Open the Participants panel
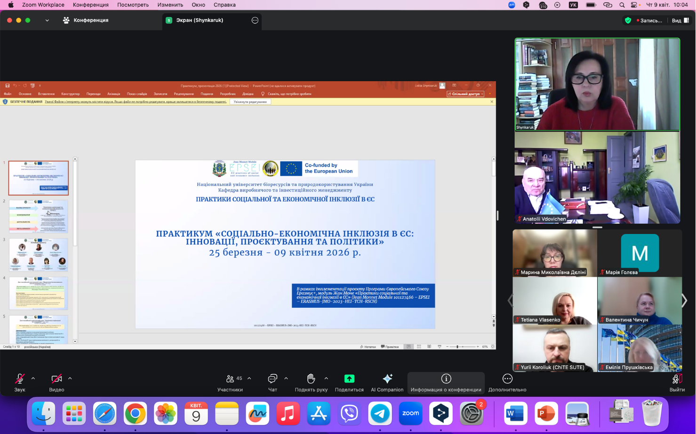The image size is (696, 434). (230, 382)
